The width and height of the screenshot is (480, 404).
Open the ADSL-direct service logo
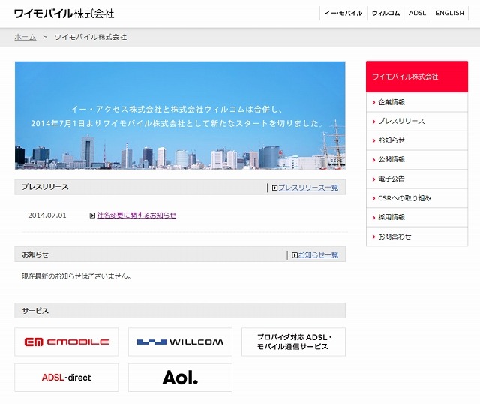tap(67, 378)
